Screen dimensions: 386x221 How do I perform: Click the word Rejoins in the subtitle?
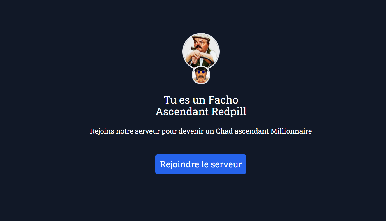coord(102,131)
